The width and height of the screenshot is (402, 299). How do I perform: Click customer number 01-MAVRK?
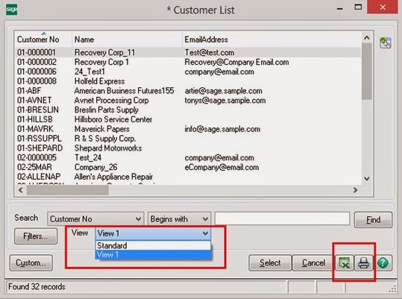pos(35,129)
